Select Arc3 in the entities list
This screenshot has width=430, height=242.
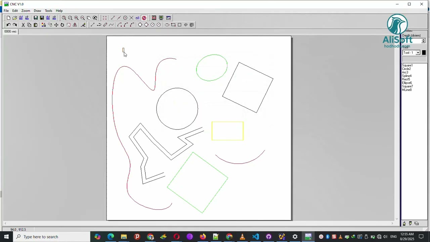click(405, 72)
